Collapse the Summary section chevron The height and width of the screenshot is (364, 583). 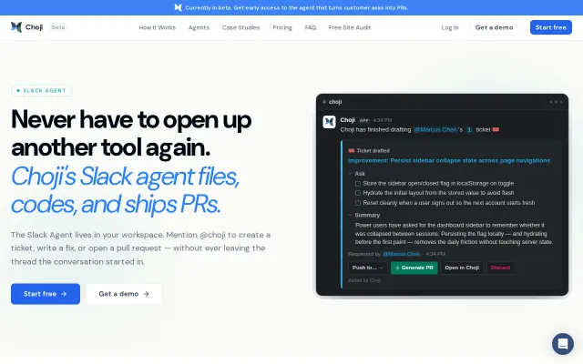(x=350, y=215)
